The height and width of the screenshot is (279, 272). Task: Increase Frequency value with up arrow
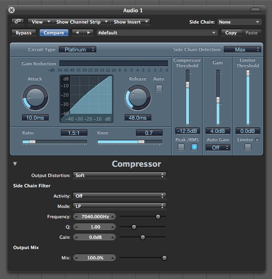click(113, 217)
